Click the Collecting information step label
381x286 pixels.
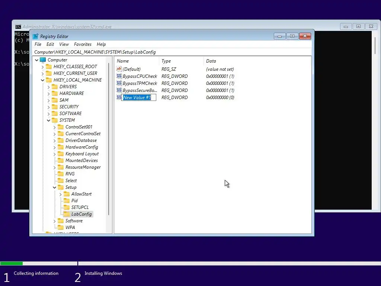pyautogui.click(x=36, y=273)
